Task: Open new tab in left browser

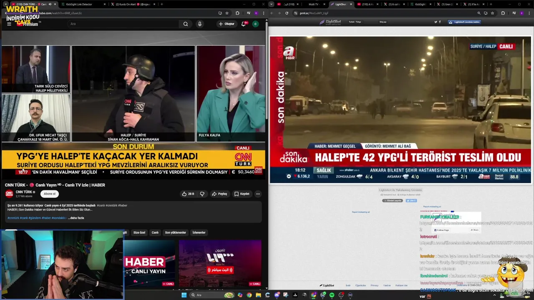Action: (x=161, y=4)
